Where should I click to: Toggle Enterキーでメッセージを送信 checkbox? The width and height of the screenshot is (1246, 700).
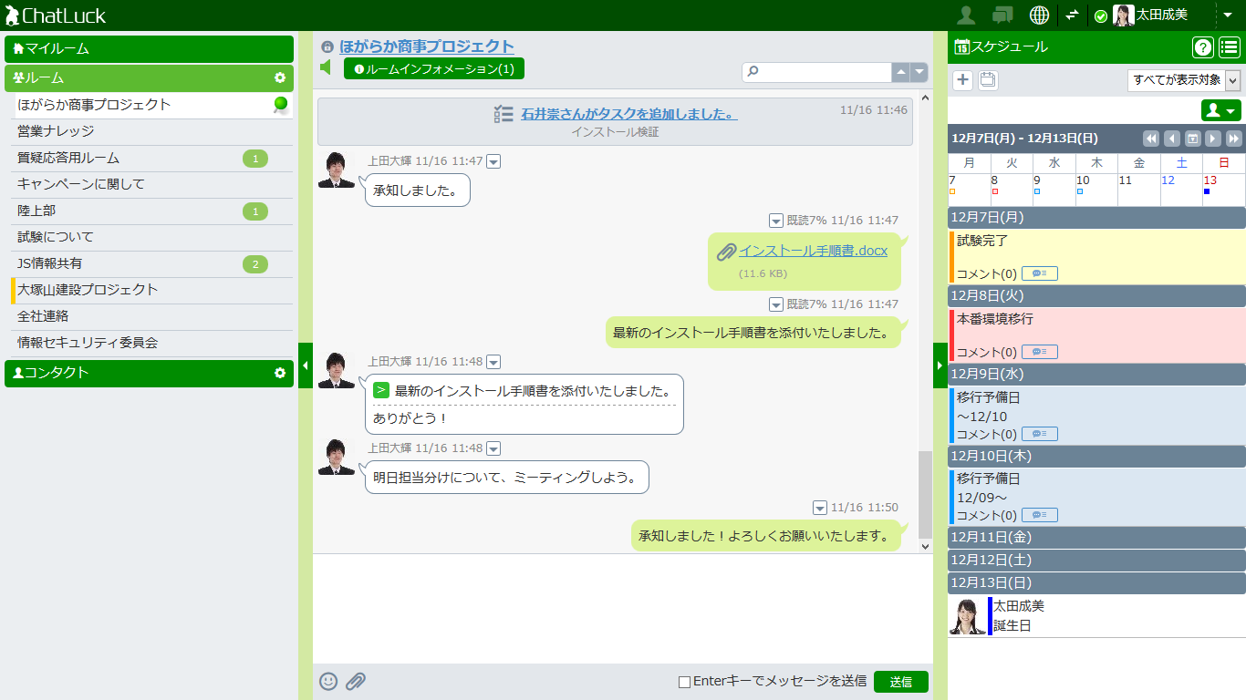click(684, 682)
